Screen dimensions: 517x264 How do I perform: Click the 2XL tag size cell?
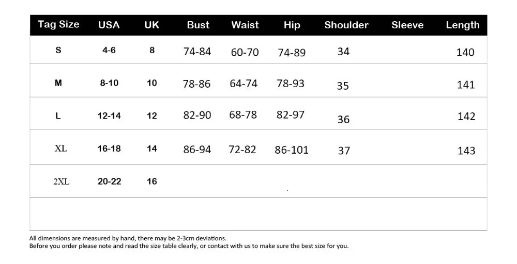click(62, 181)
